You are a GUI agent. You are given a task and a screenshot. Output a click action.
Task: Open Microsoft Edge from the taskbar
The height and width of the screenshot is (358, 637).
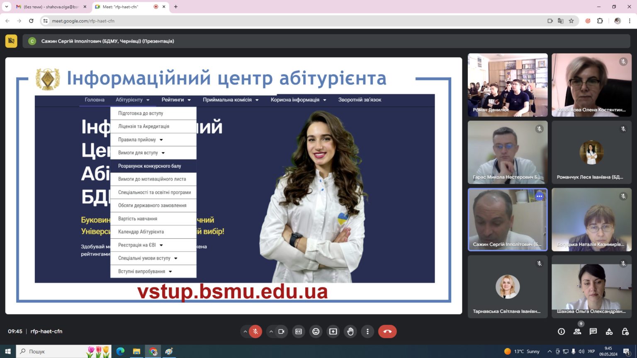120,351
